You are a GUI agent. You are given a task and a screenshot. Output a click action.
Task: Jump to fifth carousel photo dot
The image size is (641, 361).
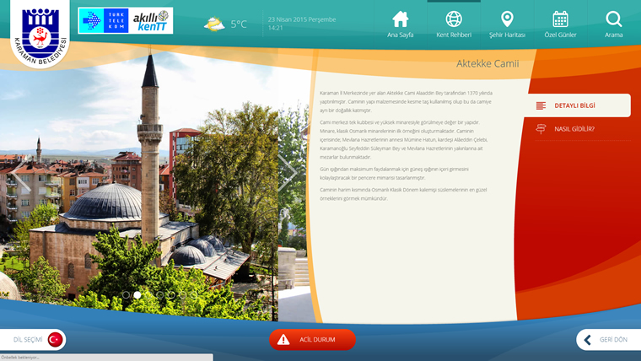click(x=172, y=294)
